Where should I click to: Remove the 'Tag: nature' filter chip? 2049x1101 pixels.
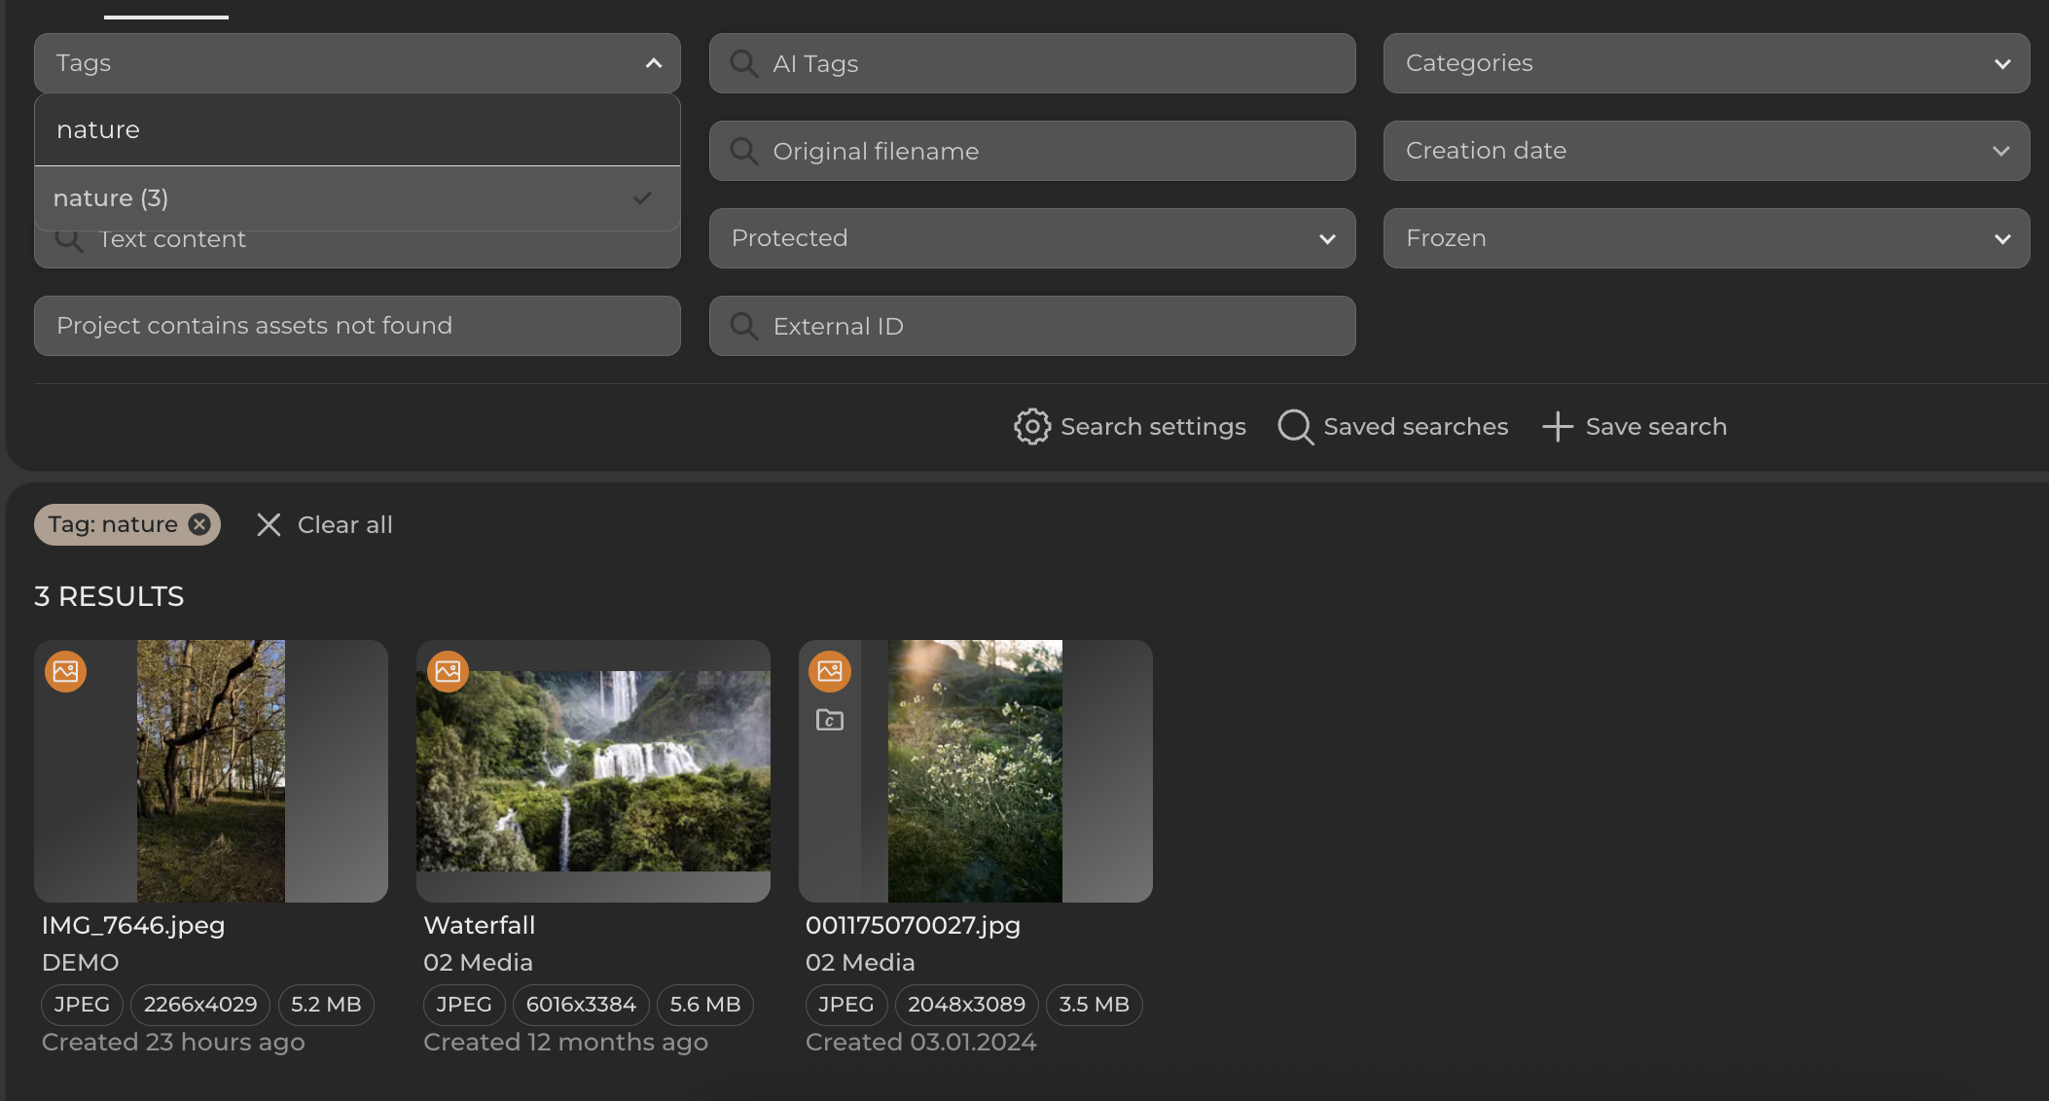(199, 525)
